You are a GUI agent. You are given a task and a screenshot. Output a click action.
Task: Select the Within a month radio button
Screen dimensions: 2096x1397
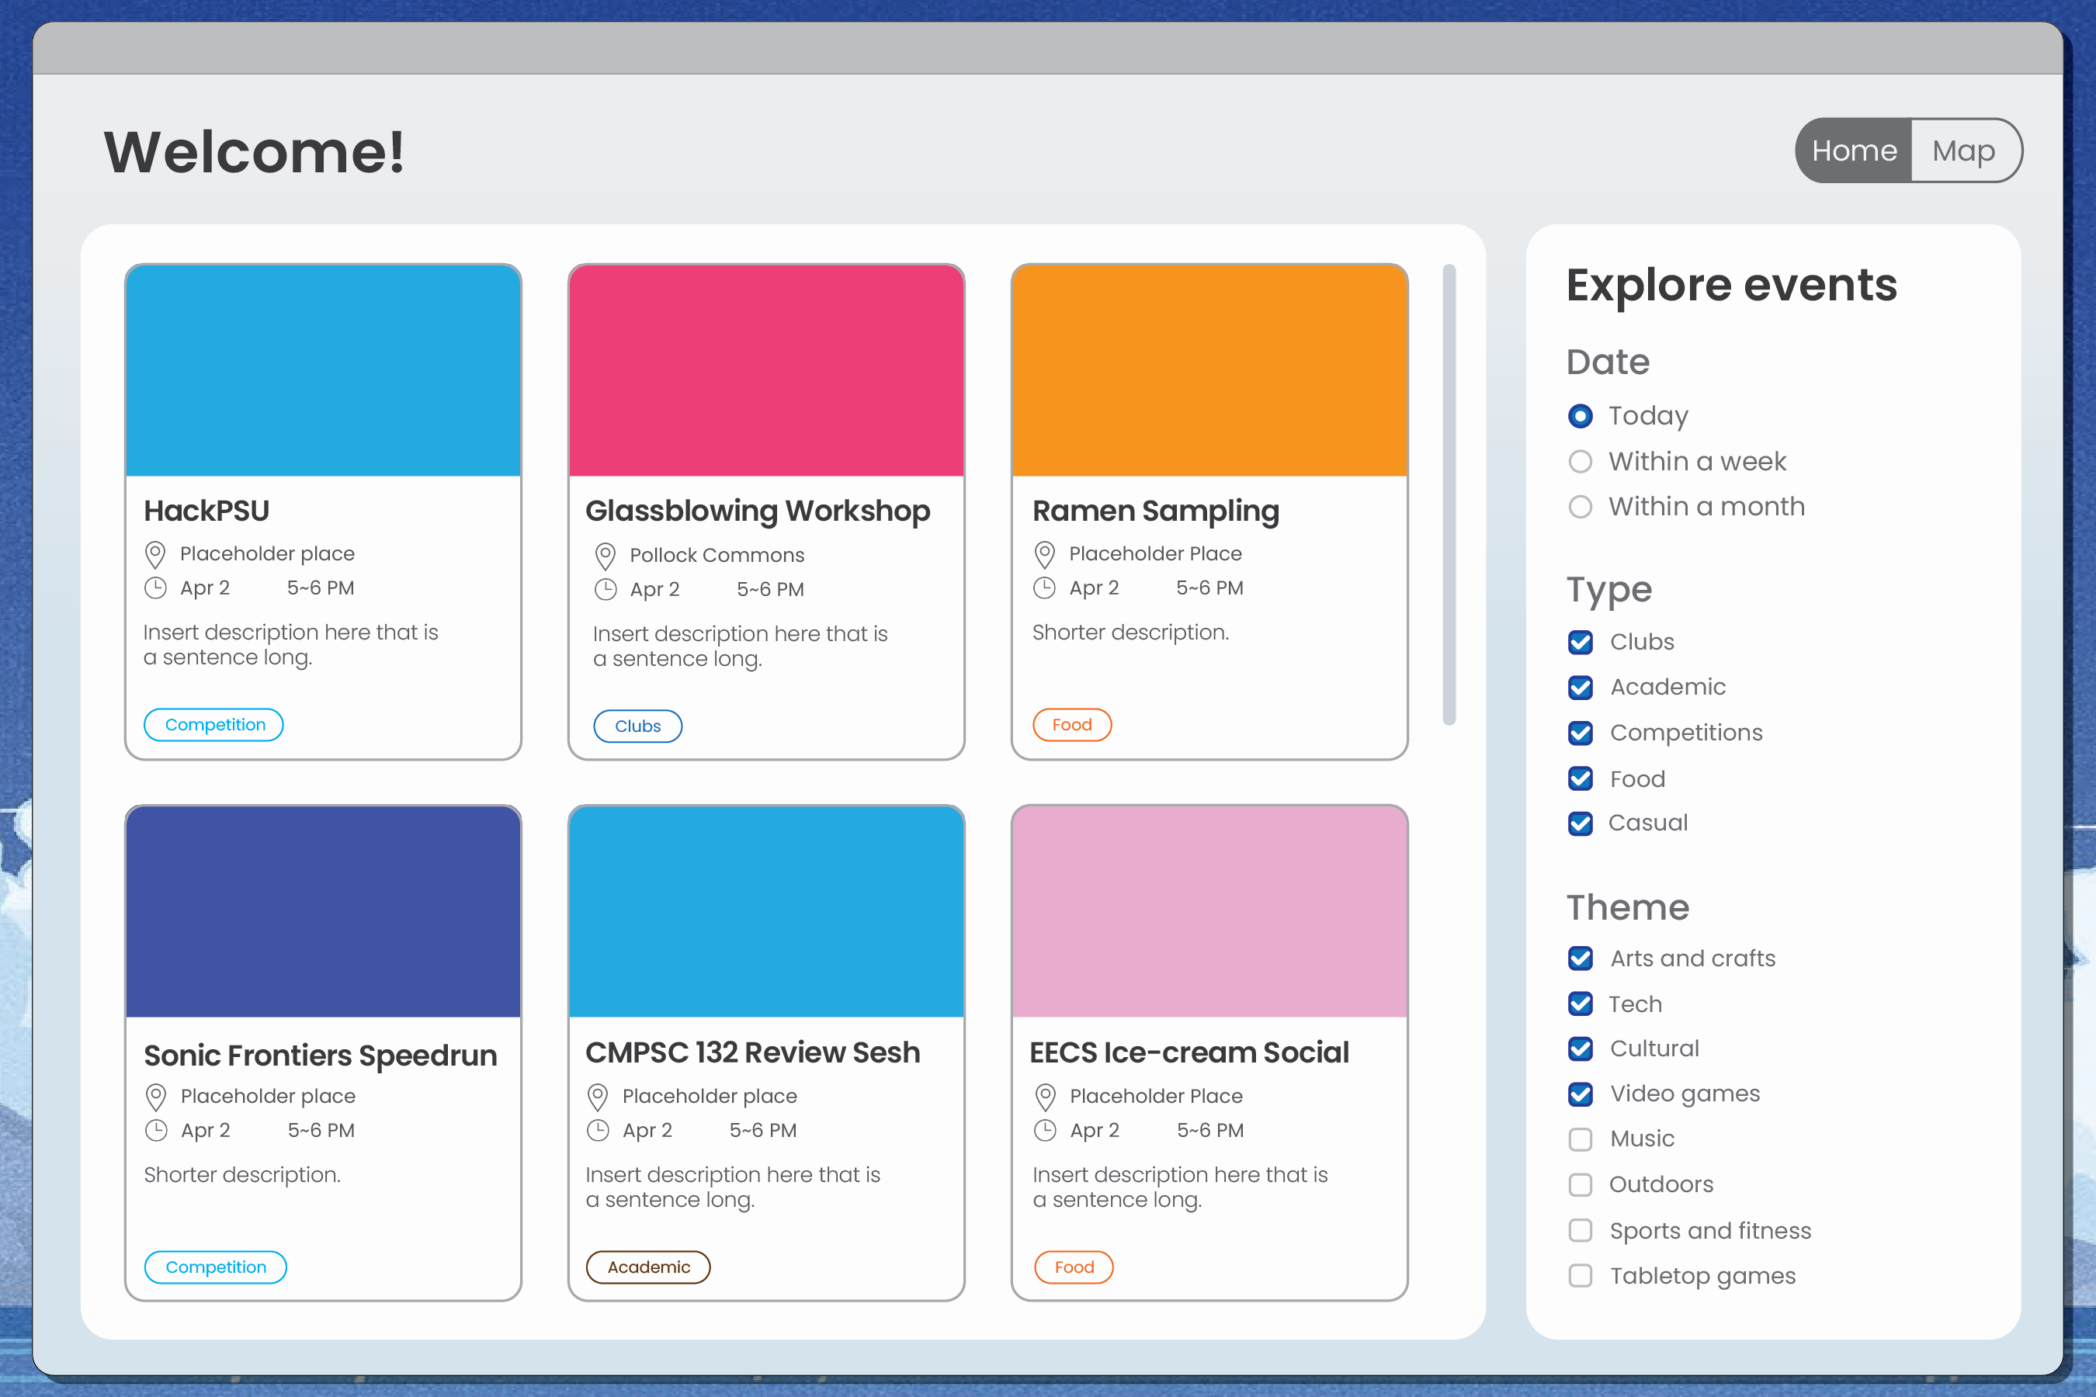tap(1579, 507)
